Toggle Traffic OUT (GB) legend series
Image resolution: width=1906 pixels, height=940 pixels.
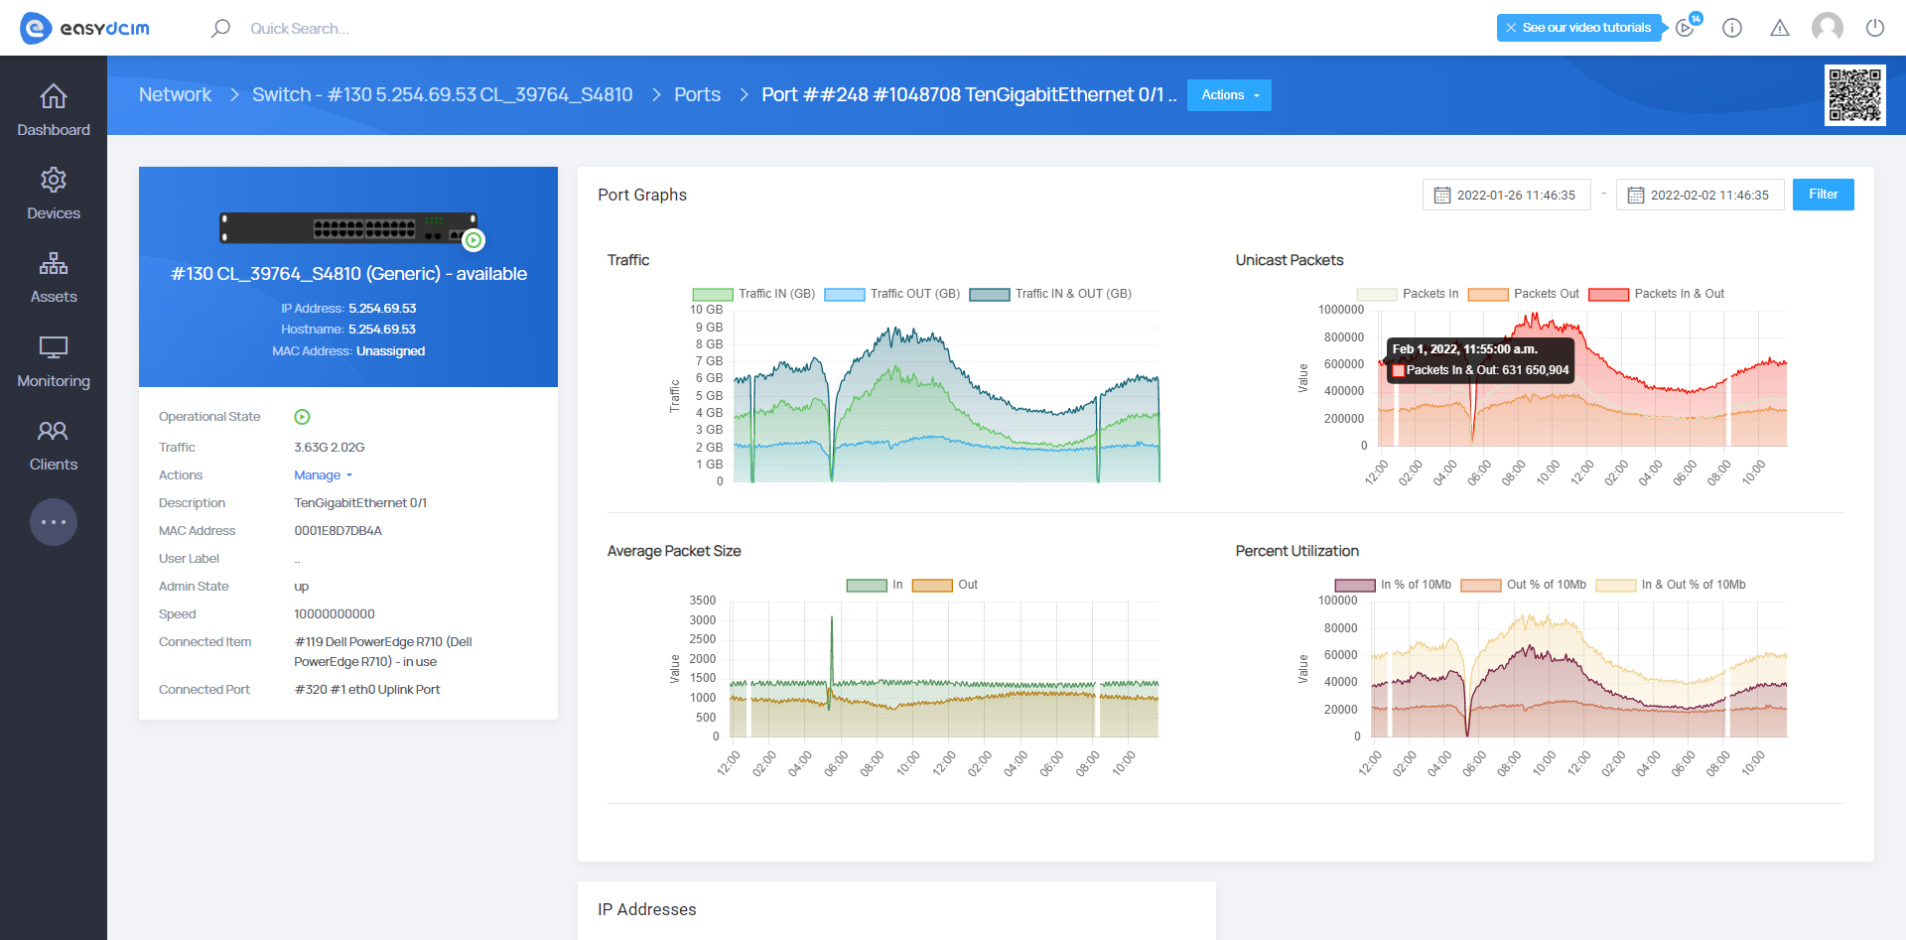coord(891,294)
